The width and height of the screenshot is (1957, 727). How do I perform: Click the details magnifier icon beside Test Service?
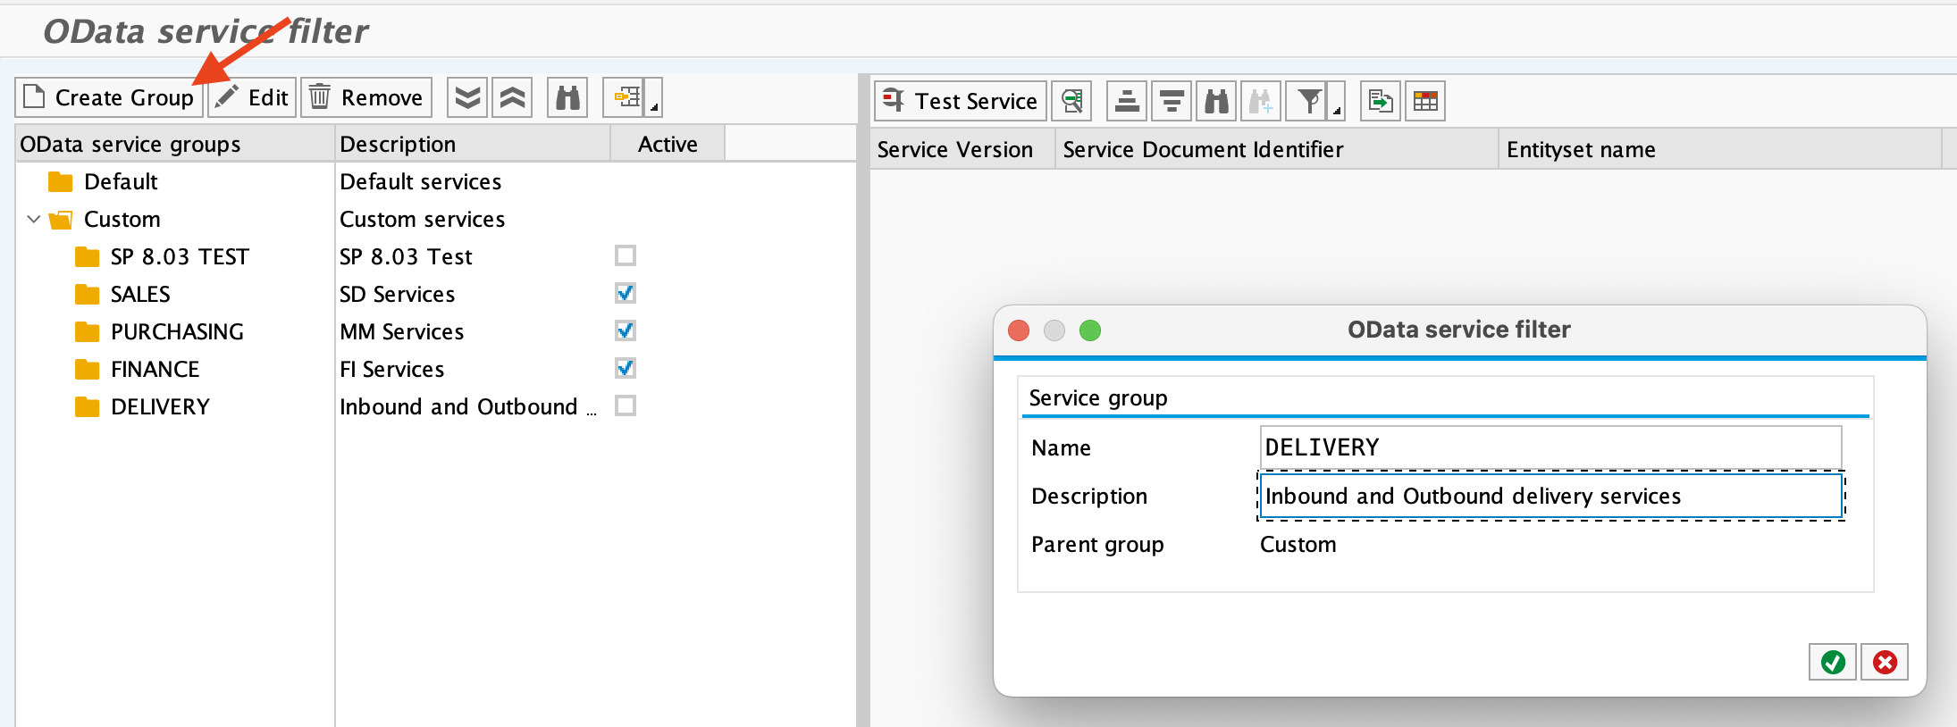pos(1072,101)
